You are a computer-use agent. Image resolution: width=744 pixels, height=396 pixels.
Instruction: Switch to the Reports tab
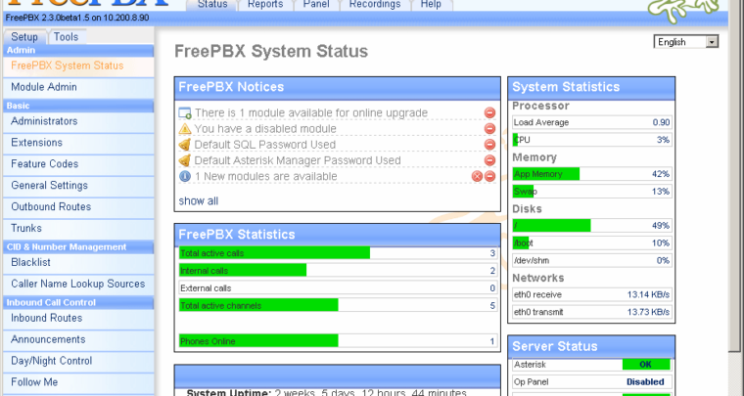(265, 5)
